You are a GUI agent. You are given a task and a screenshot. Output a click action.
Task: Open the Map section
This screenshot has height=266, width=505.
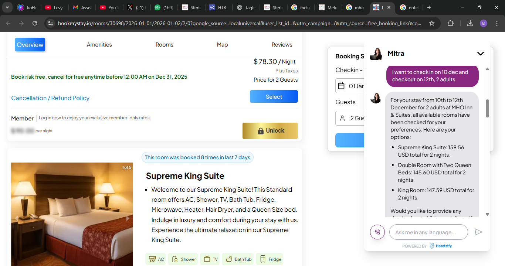[x=222, y=45]
